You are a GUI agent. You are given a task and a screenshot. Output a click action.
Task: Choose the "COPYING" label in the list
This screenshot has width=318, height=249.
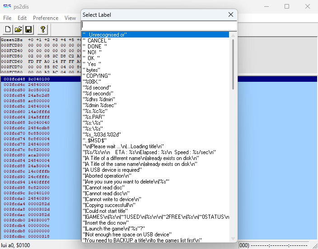(x=97, y=75)
